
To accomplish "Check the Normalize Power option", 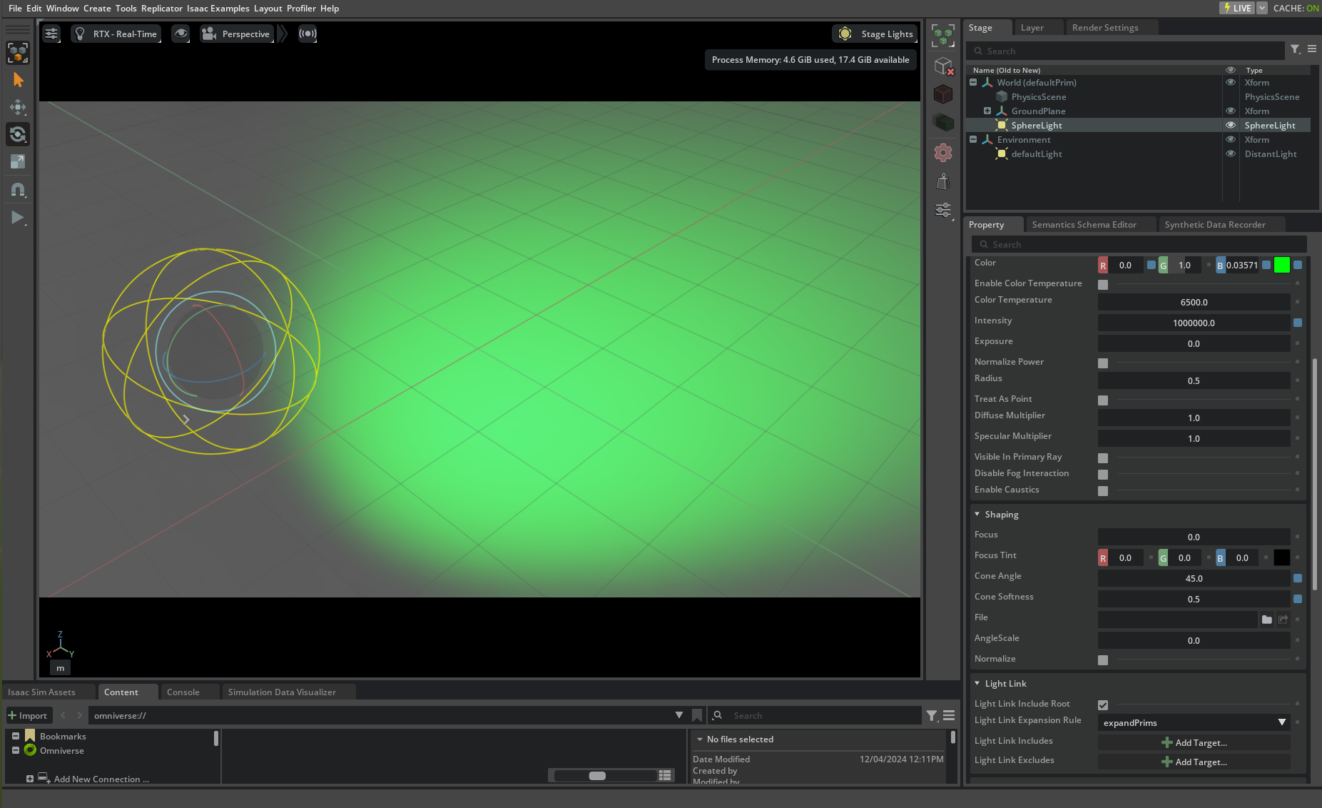I will (x=1102, y=363).
